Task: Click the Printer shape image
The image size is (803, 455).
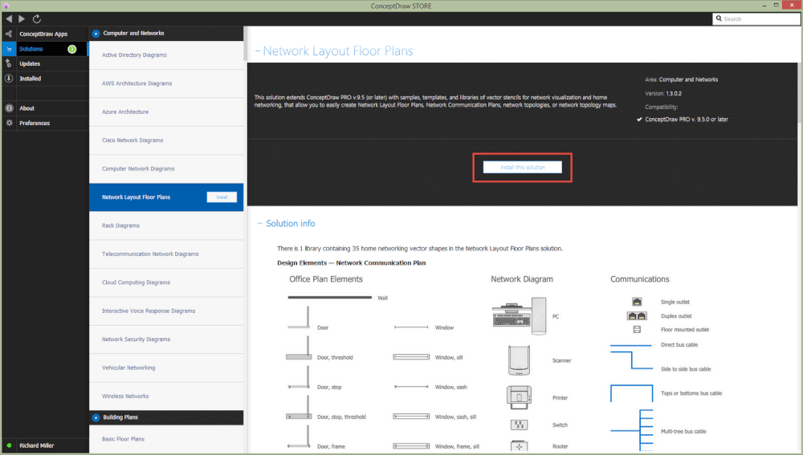Action: point(519,397)
